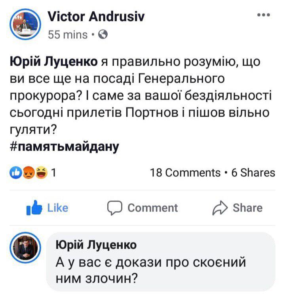Click the public globe privacy icon
285x297 pixels.
pos(103,35)
